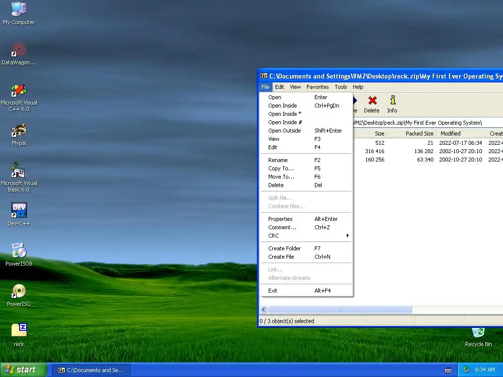
Task: Select Copy To... menu entry
Action: tap(306, 168)
